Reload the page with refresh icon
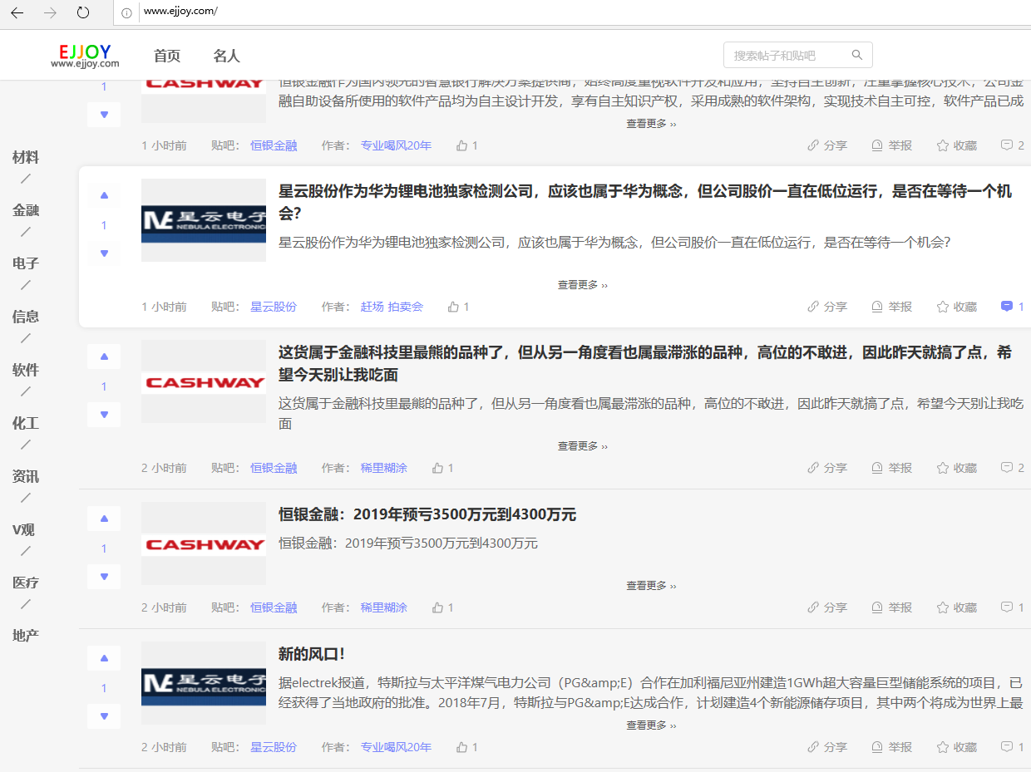The image size is (1031, 772). [x=83, y=12]
